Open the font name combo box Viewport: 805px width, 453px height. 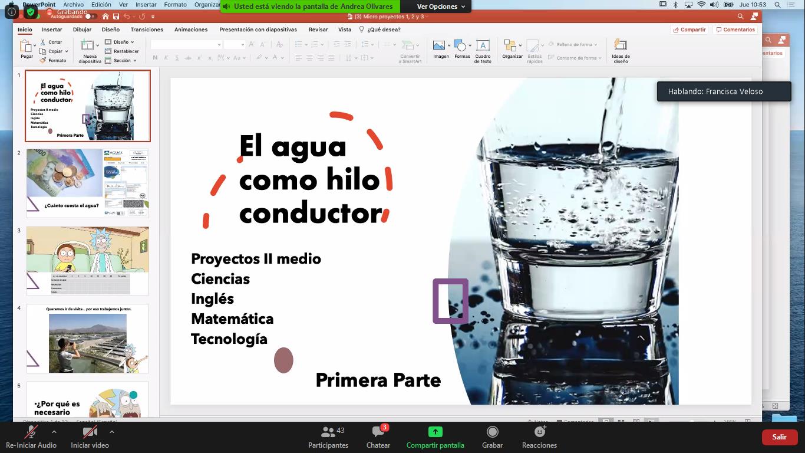(187, 44)
